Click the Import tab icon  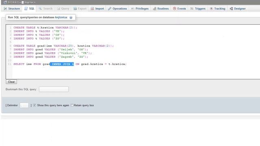pos(92,9)
